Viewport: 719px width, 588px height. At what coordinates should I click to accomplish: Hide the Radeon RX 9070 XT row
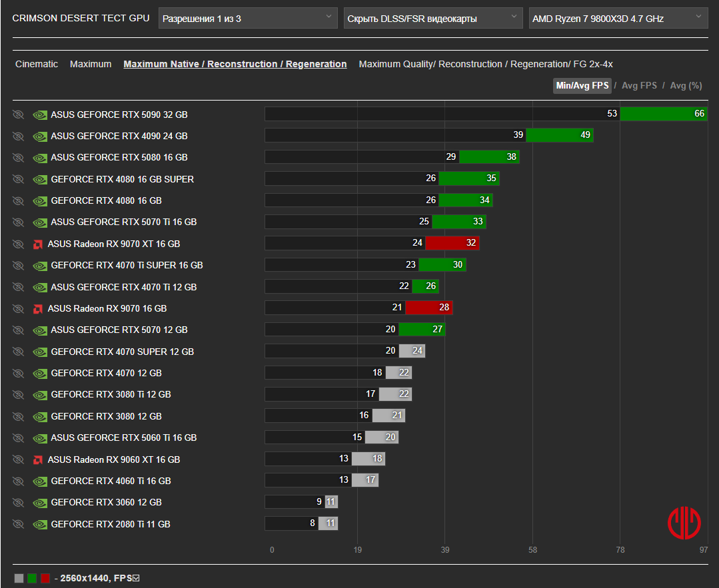(x=19, y=244)
